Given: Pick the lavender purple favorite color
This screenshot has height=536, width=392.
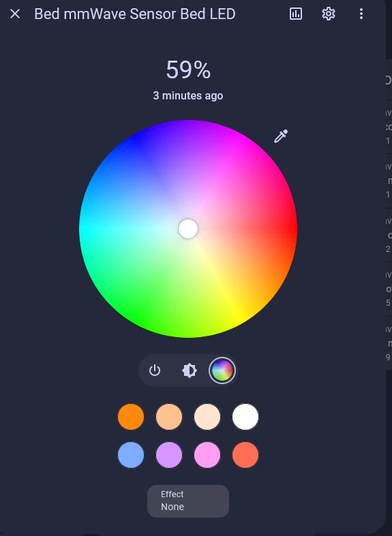Looking at the screenshot, I should point(169,455).
